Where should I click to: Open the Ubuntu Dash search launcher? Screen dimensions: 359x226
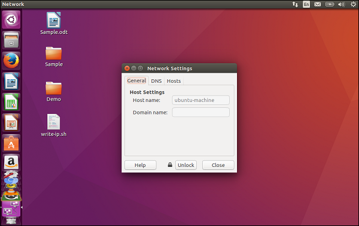[11, 20]
